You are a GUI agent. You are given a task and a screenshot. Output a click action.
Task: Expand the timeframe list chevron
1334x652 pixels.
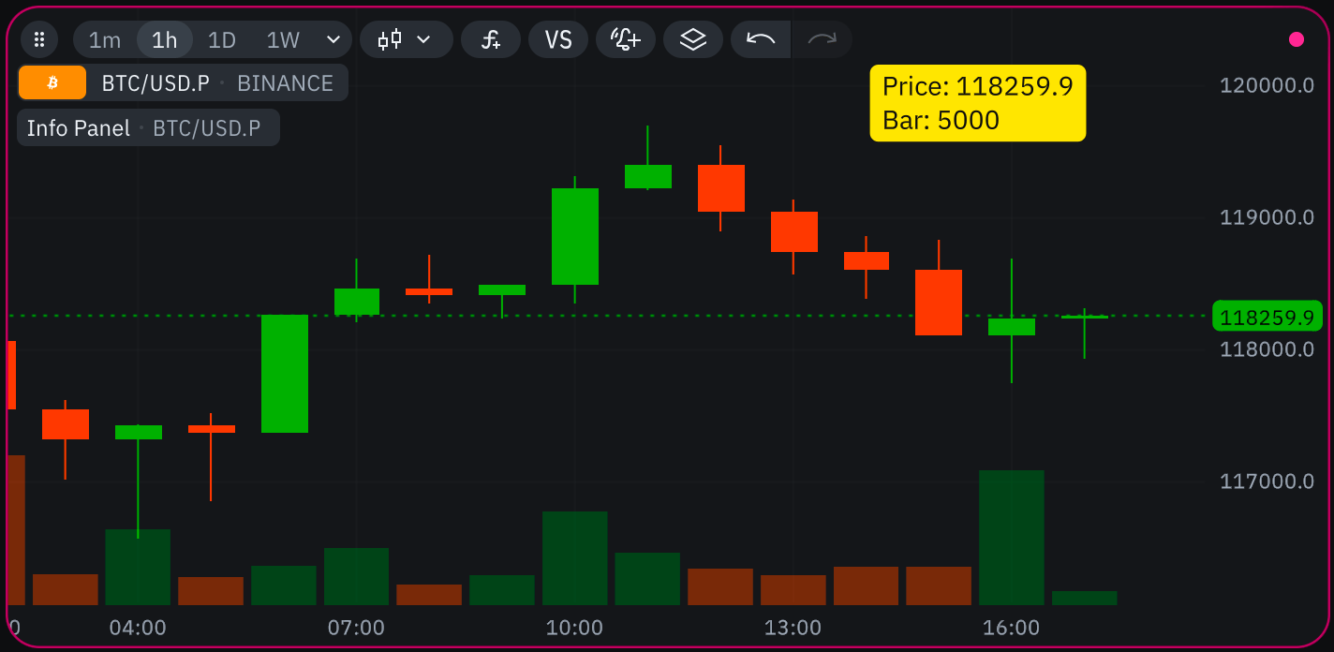[x=333, y=39]
